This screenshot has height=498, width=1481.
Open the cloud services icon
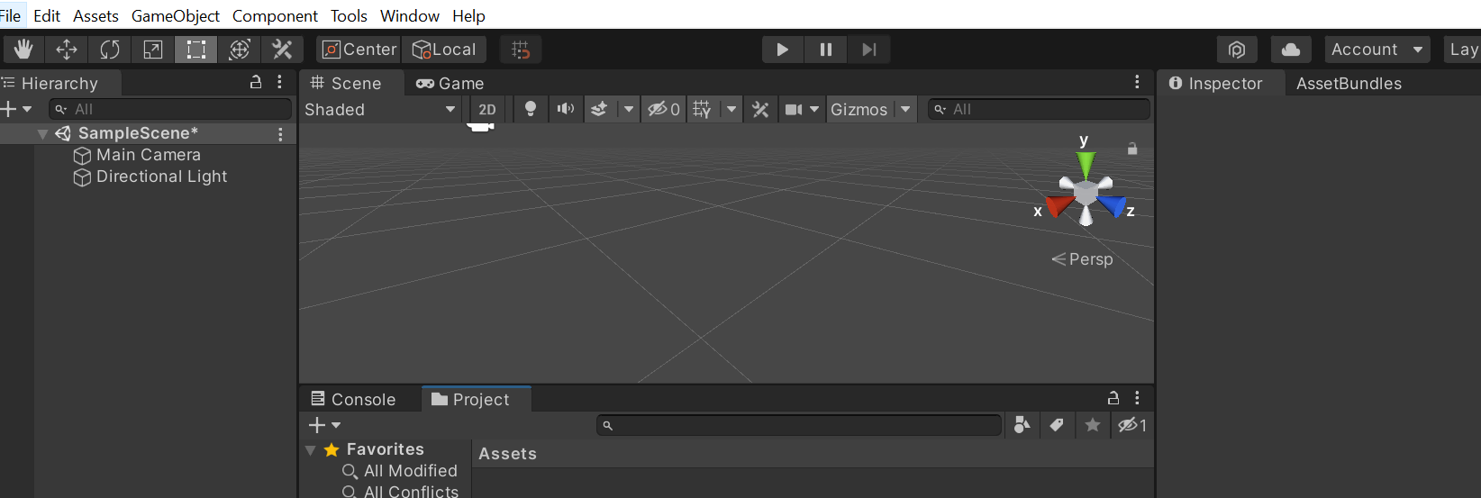click(1291, 50)
